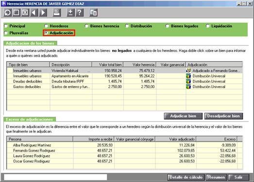The height and width of the screenshot is (182, 254).
Task: Click the value 150.958,24
Action: point(113,71)
